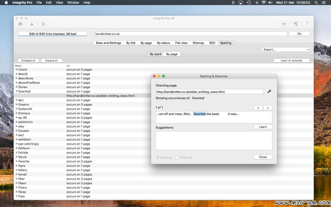331x207 pixels.
Task: Click the volume speaker icon
Action: pos(270,2)
